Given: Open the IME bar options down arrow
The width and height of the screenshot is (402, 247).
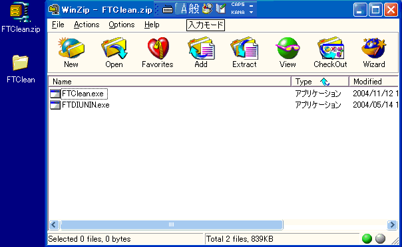Looking at the screenshot, I should [x=252, y=12].
